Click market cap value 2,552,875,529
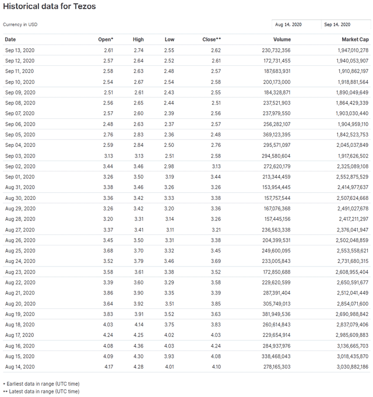373x397 pixels. (352, 177)
